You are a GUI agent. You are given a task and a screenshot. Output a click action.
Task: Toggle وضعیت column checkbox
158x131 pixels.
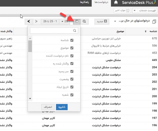click(x=72, y=79)
